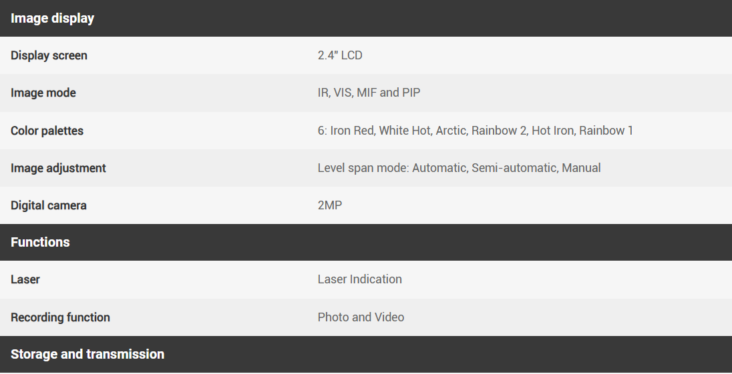The height and width of the screenshot is (374, 732).
Task: Click the IR, VIS, MIF and PIP value
Action: pos(369,93)
